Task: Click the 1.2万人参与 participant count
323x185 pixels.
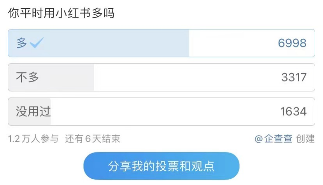Action: pos(33,139)
